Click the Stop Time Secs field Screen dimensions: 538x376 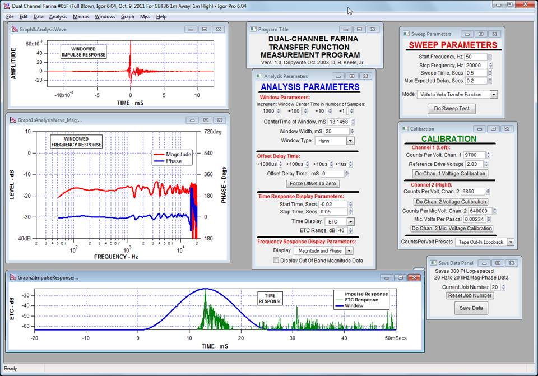pyautogui.click(x=333, y=212)
